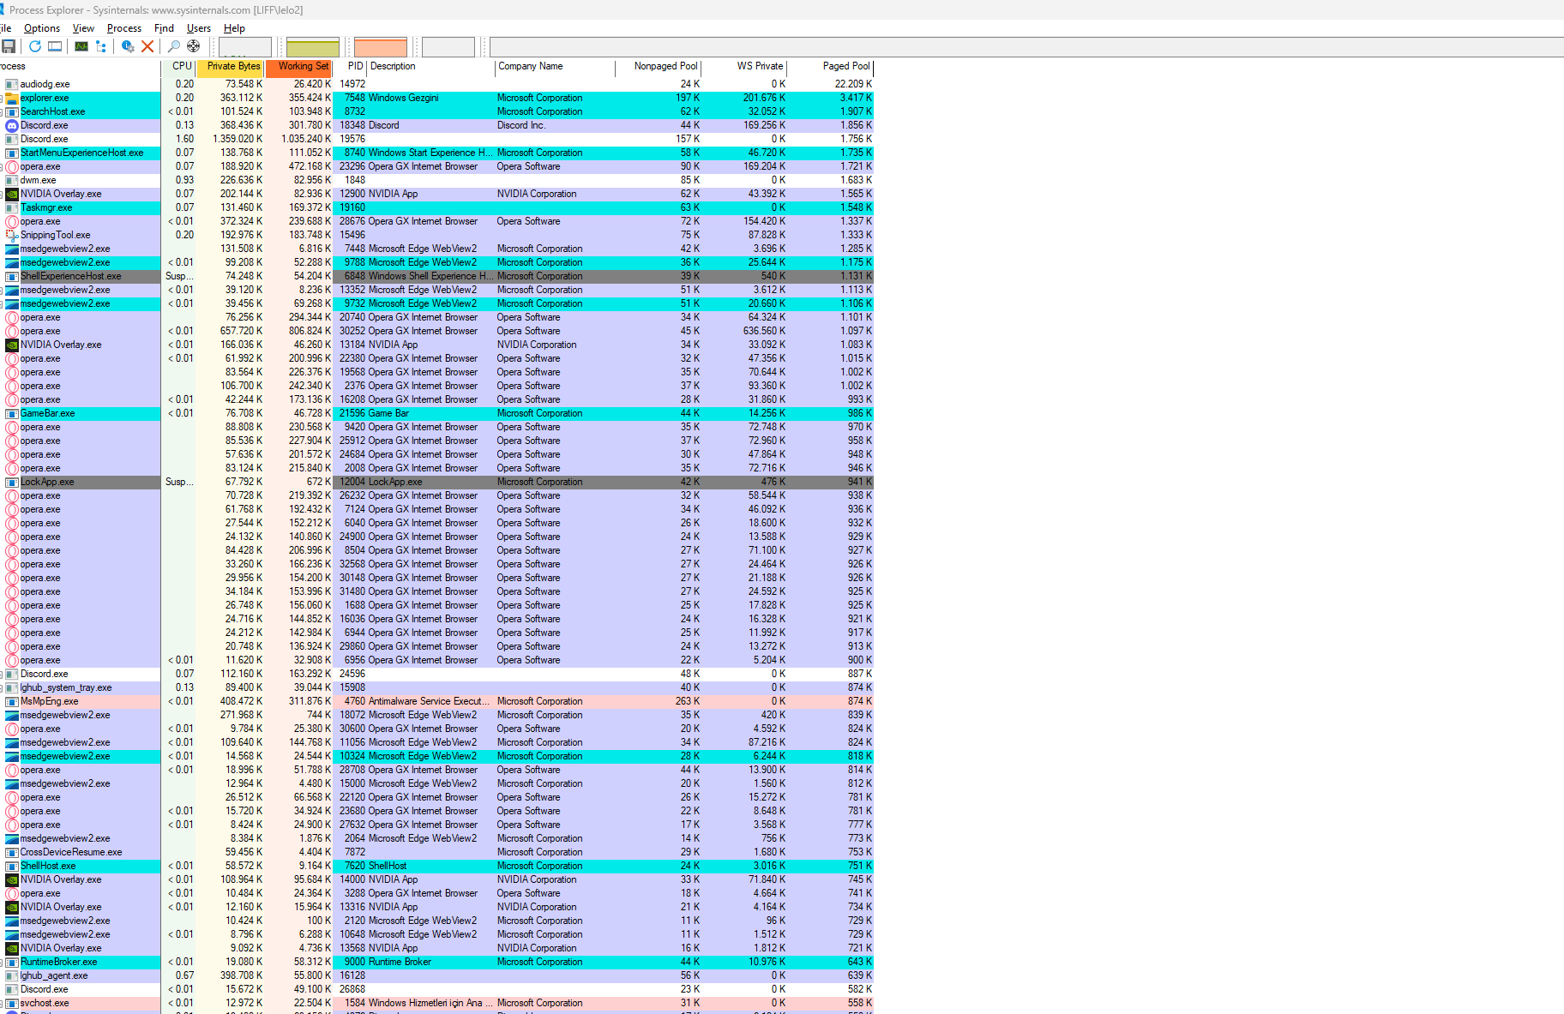This screenshot has height=1014, width=1564.
Task: Sort by the PID column header
Action: tap(351, 66)
